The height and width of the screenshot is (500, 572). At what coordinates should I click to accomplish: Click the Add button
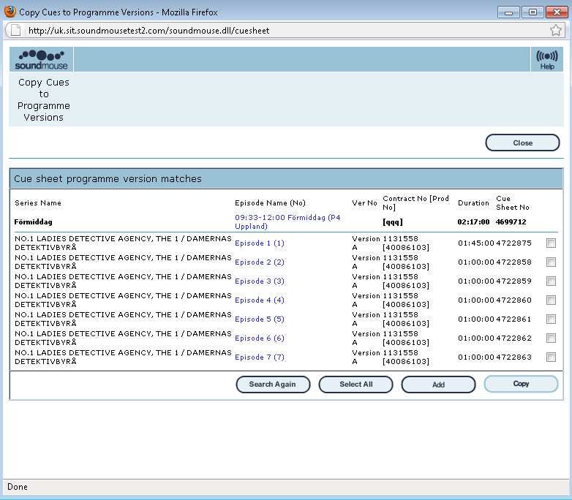tap(438, 385)
